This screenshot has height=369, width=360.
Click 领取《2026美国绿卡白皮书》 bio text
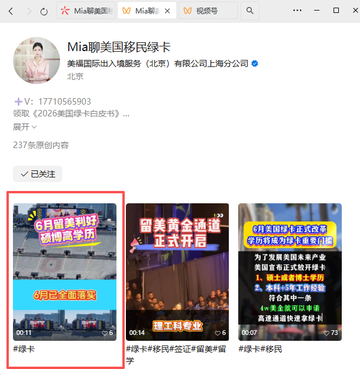[x=71, y=114]
